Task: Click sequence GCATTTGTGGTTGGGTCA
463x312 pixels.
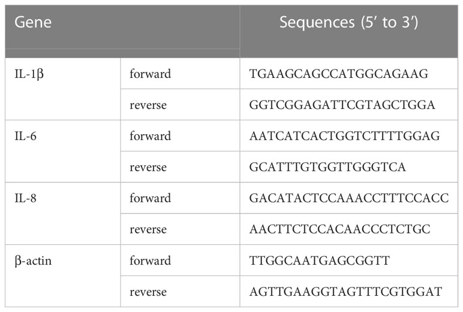Action: (x=327, y=167)
